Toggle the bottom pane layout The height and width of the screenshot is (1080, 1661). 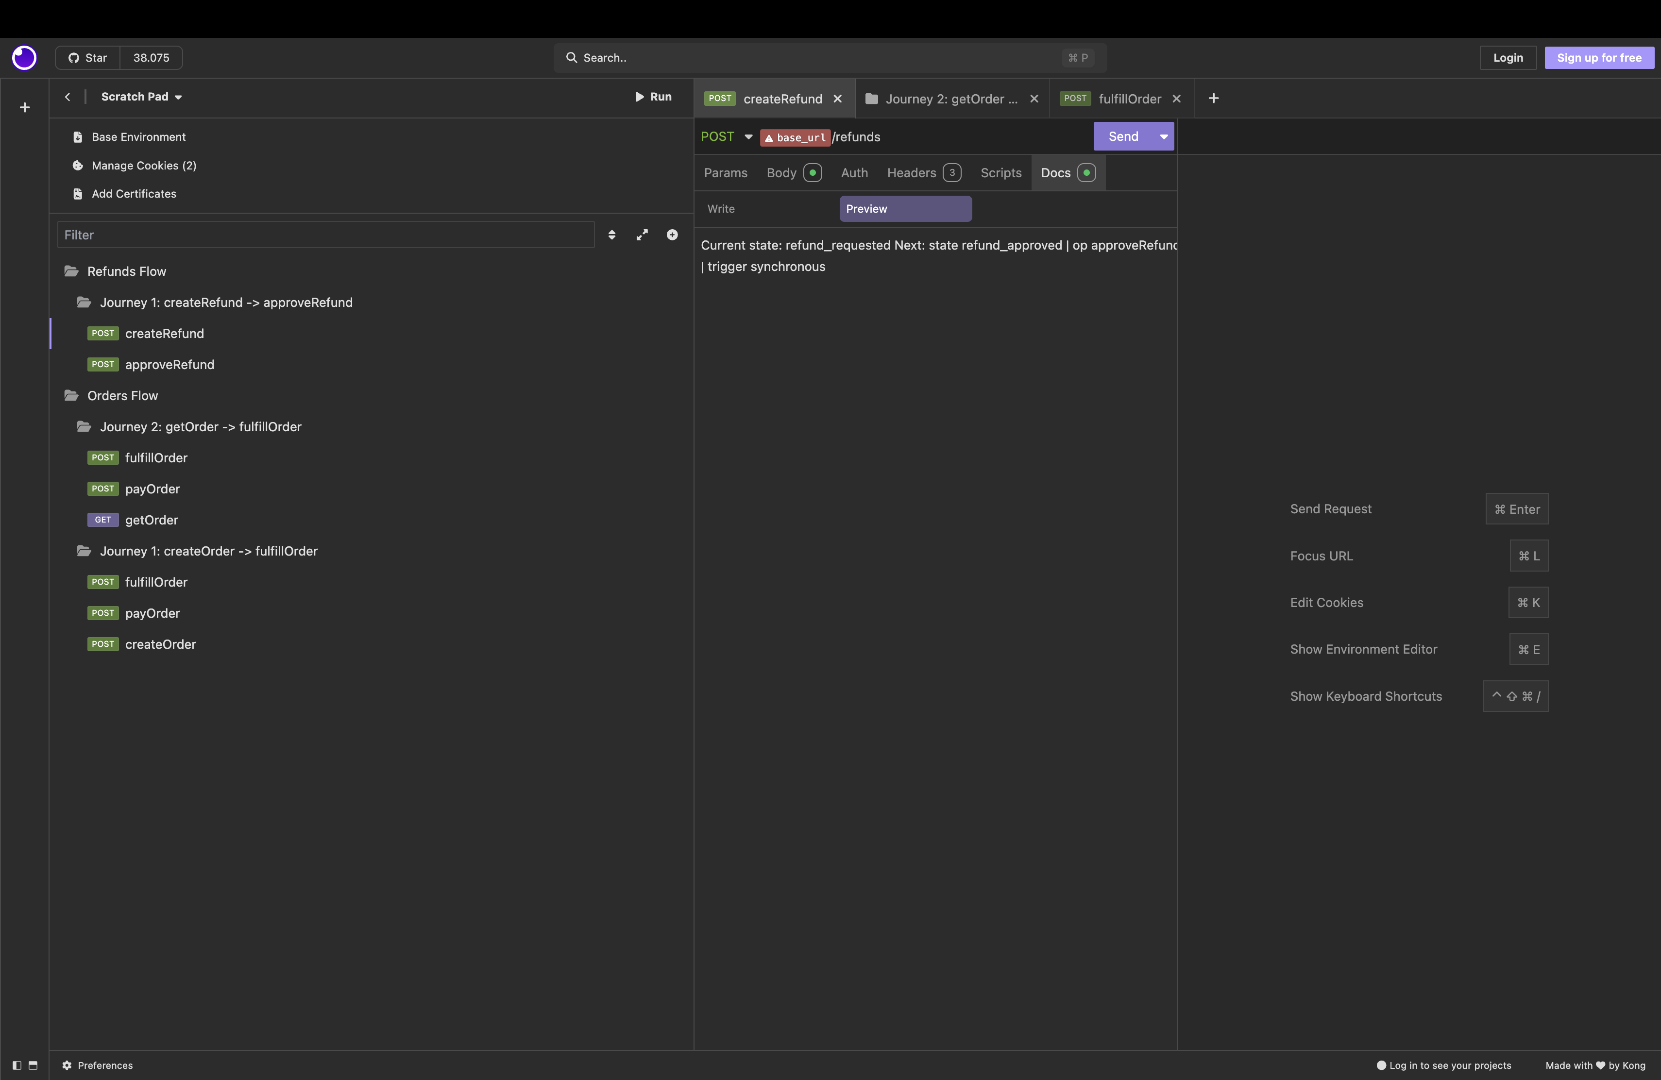tap(33, 1065)
